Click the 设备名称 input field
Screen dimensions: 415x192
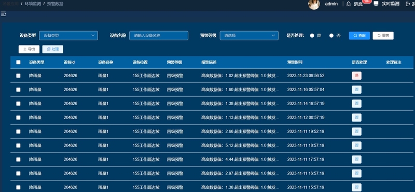click(x=159, y=36)
